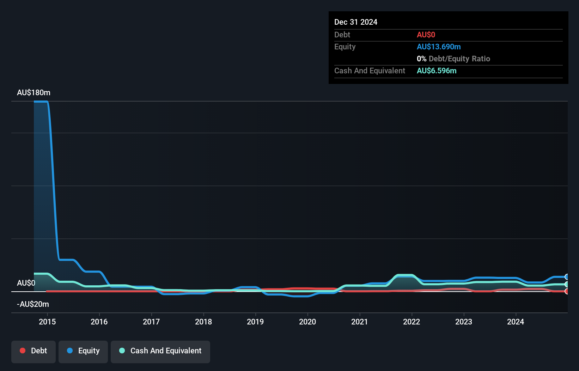This screenshot has height=371, width=579.
Task: Click the AU$0 y-axis label
Action: (26, 283)
